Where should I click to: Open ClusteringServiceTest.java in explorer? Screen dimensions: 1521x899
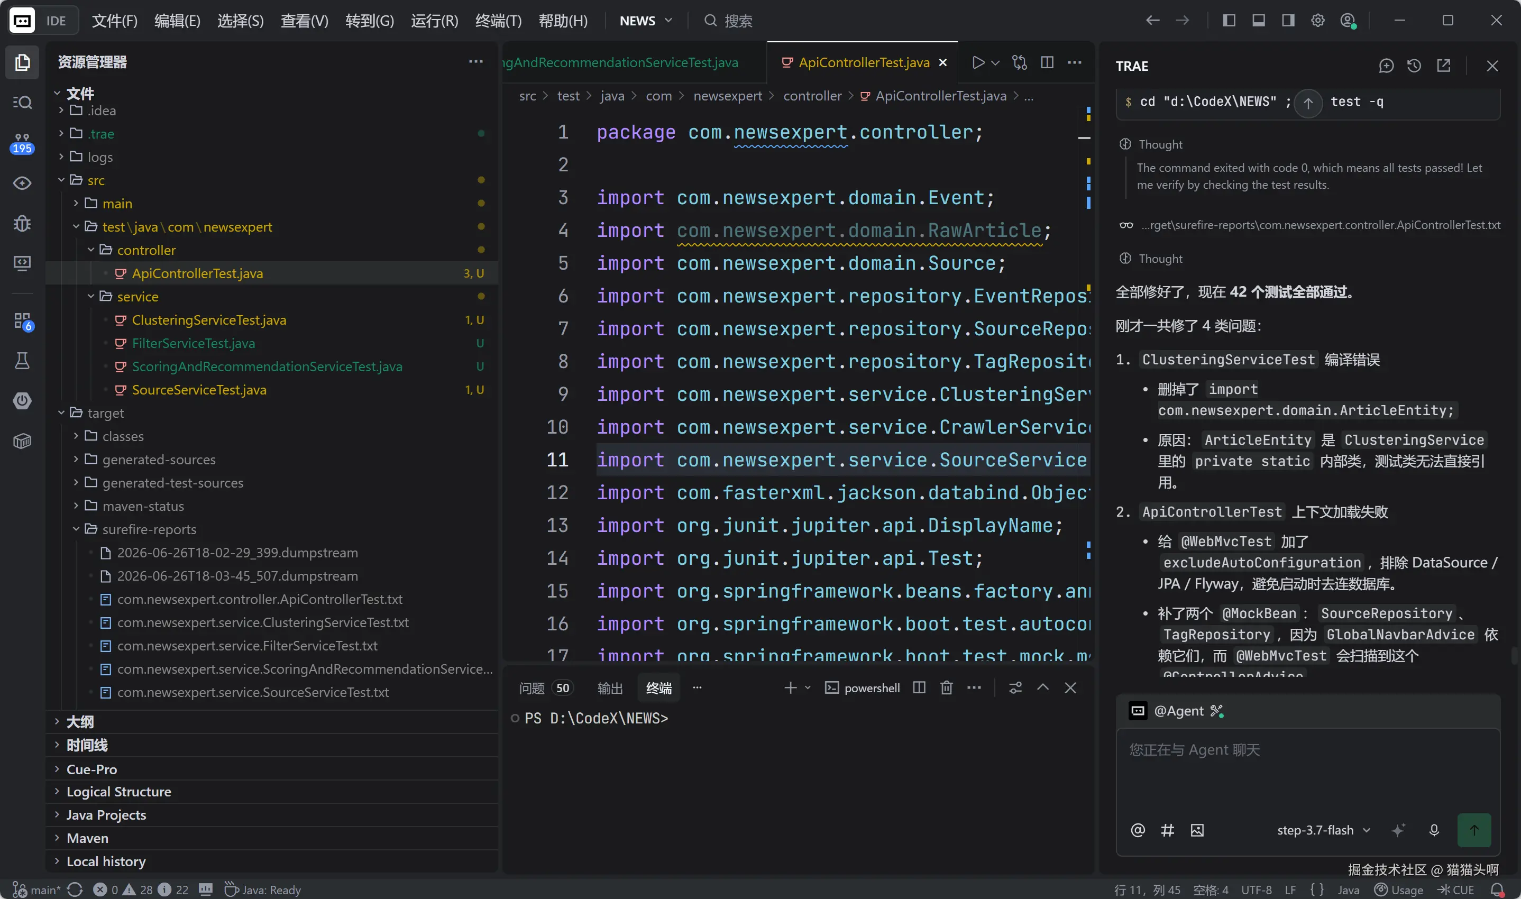[x=209, y=320]
